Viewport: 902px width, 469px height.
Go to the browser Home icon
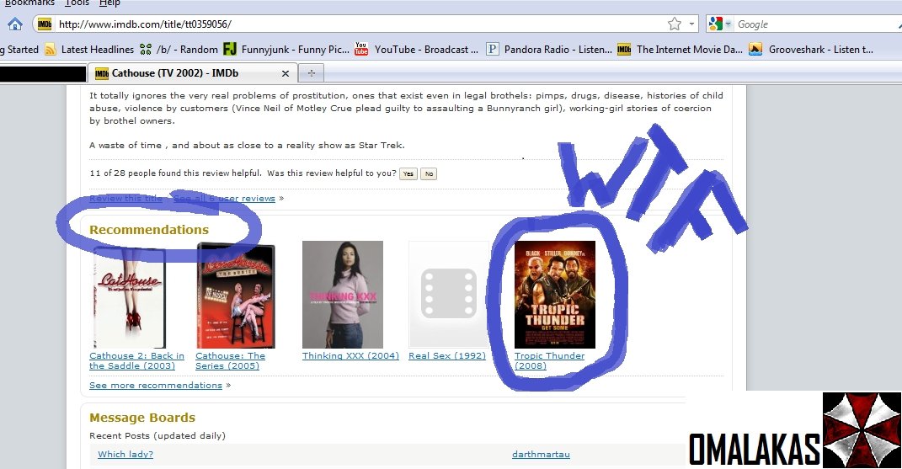click(x=15, y=24)
